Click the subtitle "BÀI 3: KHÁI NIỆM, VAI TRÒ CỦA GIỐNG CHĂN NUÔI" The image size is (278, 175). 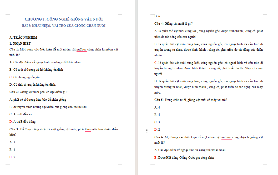64,26
